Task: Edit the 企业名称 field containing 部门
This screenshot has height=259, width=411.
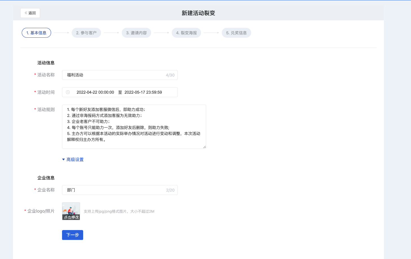Action: pyautogui.click(x=120, y=190)
